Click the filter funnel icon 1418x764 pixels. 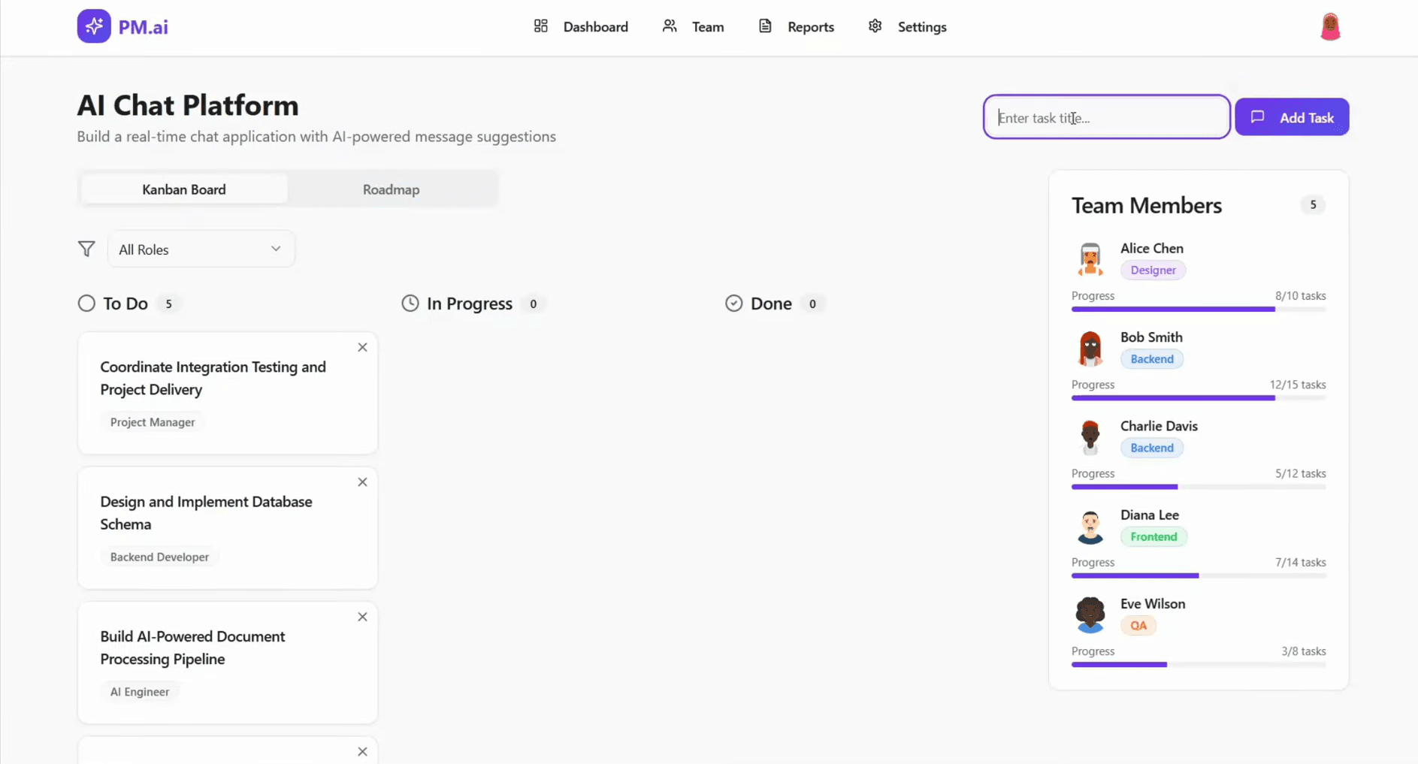pyautogui.click(x=86, y=249)
